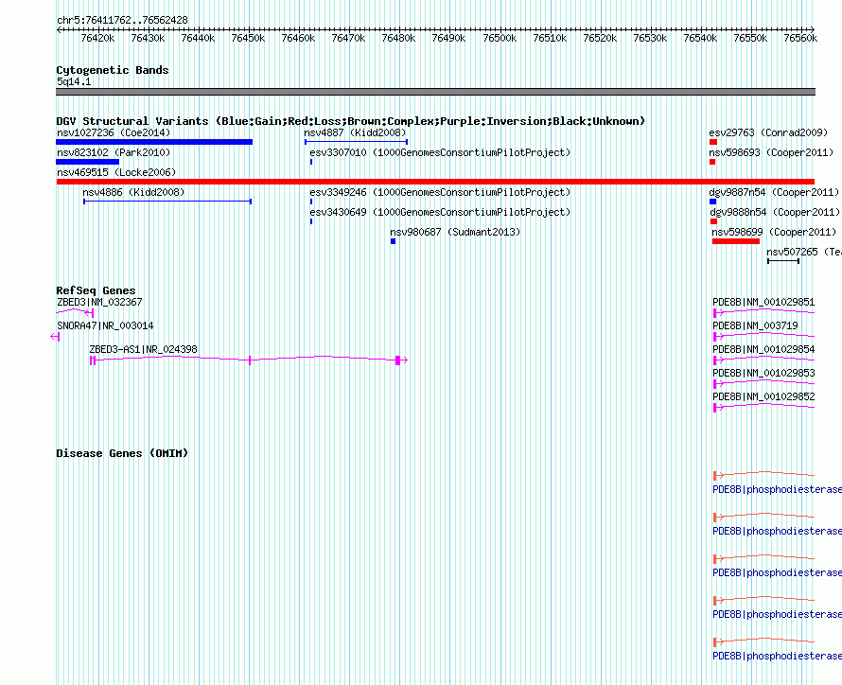Click the chr5:76411762..76562428 coordinates text
This screenshot has width=842, height=685.
coord(122,20)
